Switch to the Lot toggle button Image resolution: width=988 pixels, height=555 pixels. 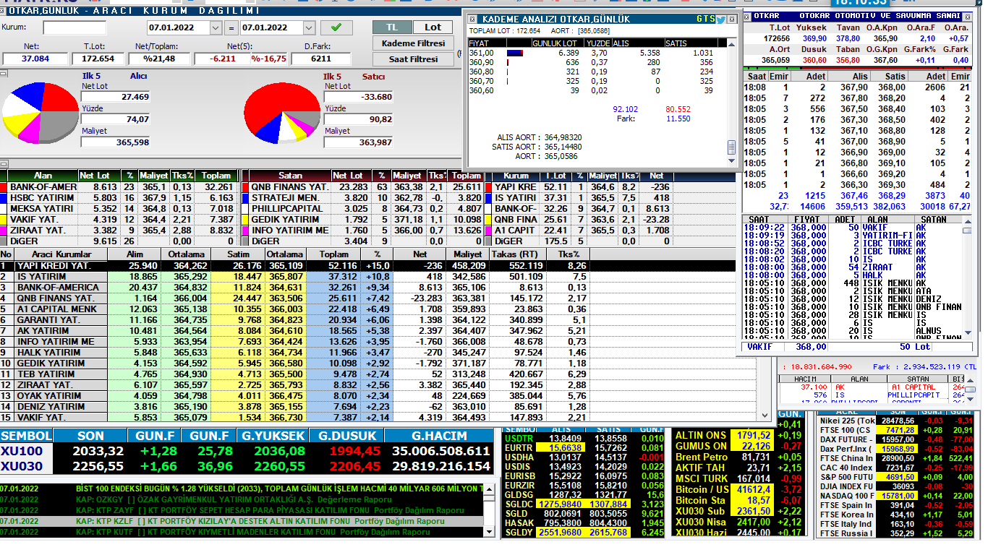433,27
